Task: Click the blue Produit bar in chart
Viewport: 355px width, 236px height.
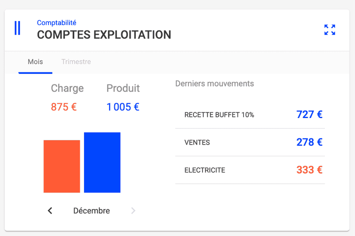Action: (x=102, y=162)
